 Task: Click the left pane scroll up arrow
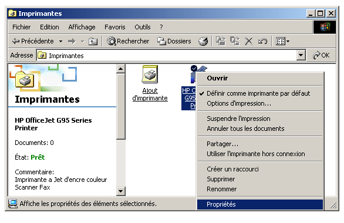pos(120,69)
